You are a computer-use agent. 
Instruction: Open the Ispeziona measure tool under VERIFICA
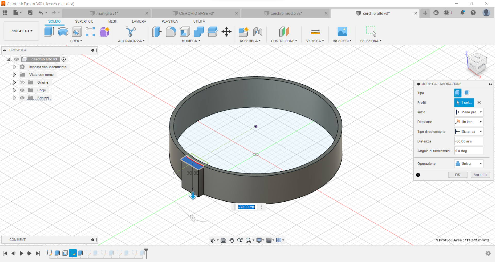tap(315, 32)
